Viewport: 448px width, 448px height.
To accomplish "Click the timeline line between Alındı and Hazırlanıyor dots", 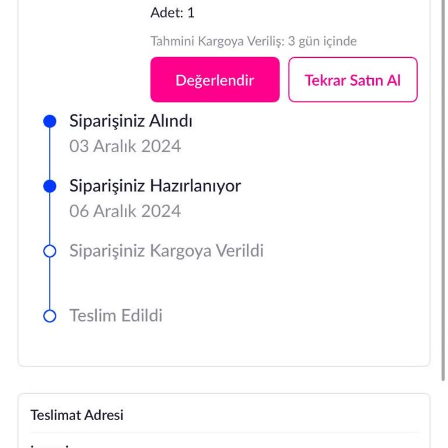I will coord(50,154).
